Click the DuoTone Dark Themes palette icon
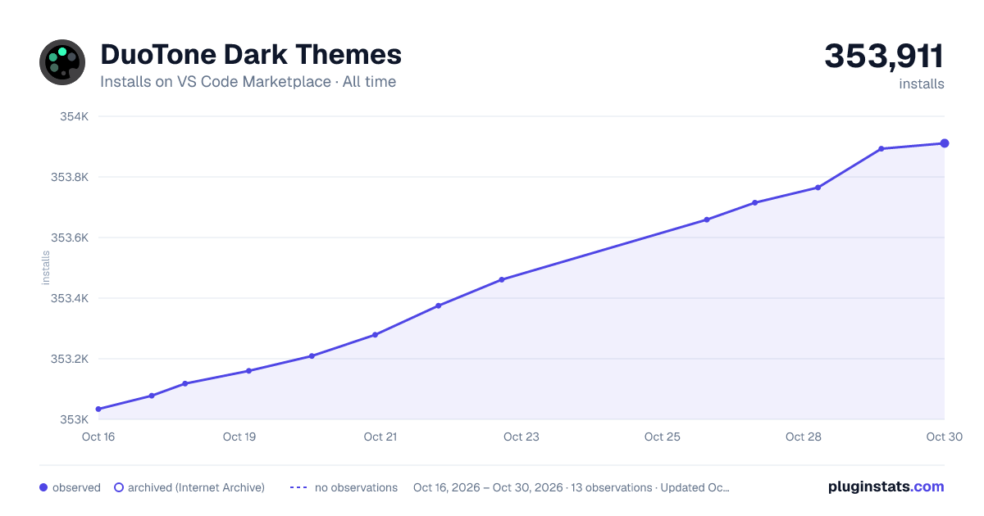The height and width of the screenshot is (516, 984). tap(62, 62)
